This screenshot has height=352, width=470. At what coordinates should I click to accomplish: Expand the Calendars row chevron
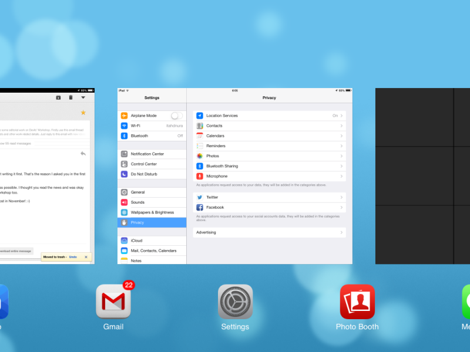pos(341,136)
